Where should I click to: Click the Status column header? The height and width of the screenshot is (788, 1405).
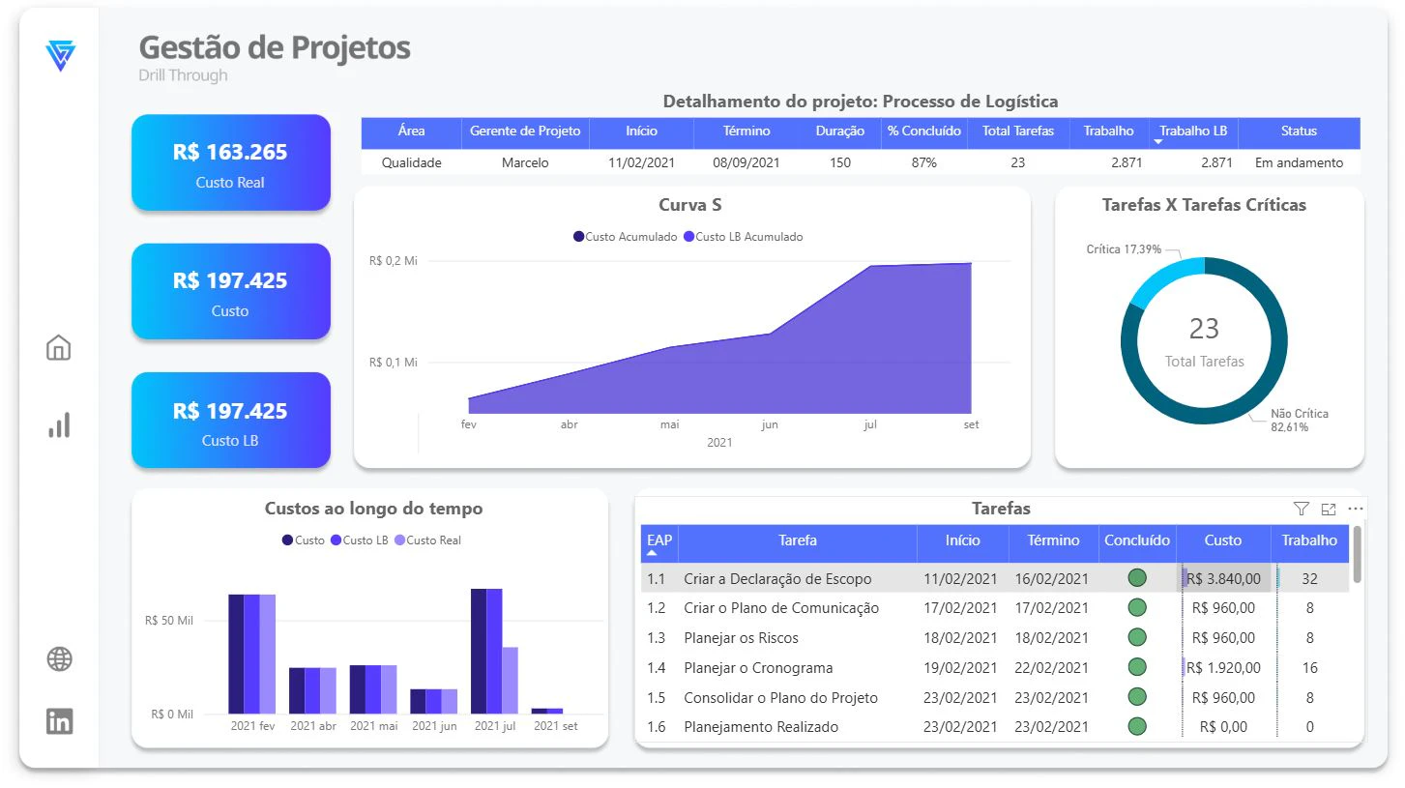(x=1299, y=131)
